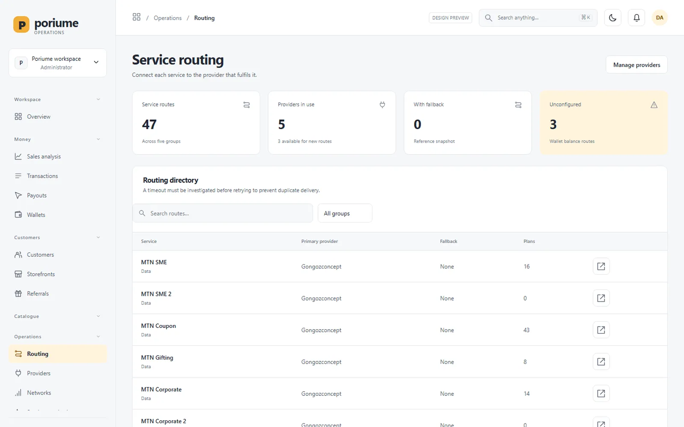Open the Customers sidebar page link
Image resolution: width=684 pixels, height=427 pixels.
click(58, 254)
